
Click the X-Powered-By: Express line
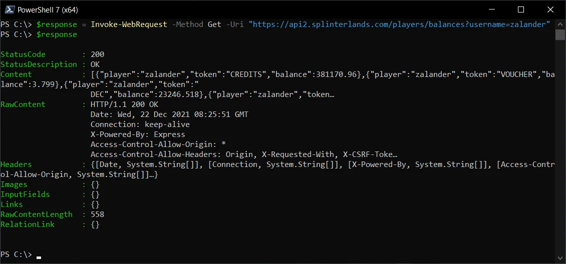coord(138,134)
